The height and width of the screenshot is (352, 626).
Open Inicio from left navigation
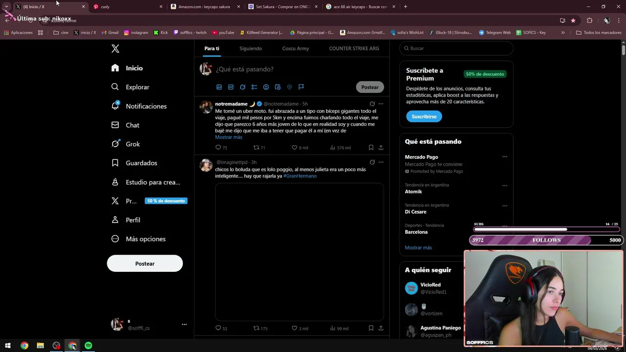[127, 68]
